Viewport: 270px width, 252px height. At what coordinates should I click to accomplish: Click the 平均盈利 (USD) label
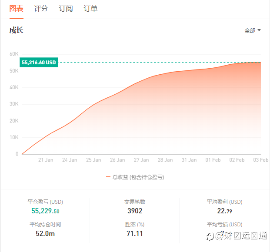pos(224,202)
